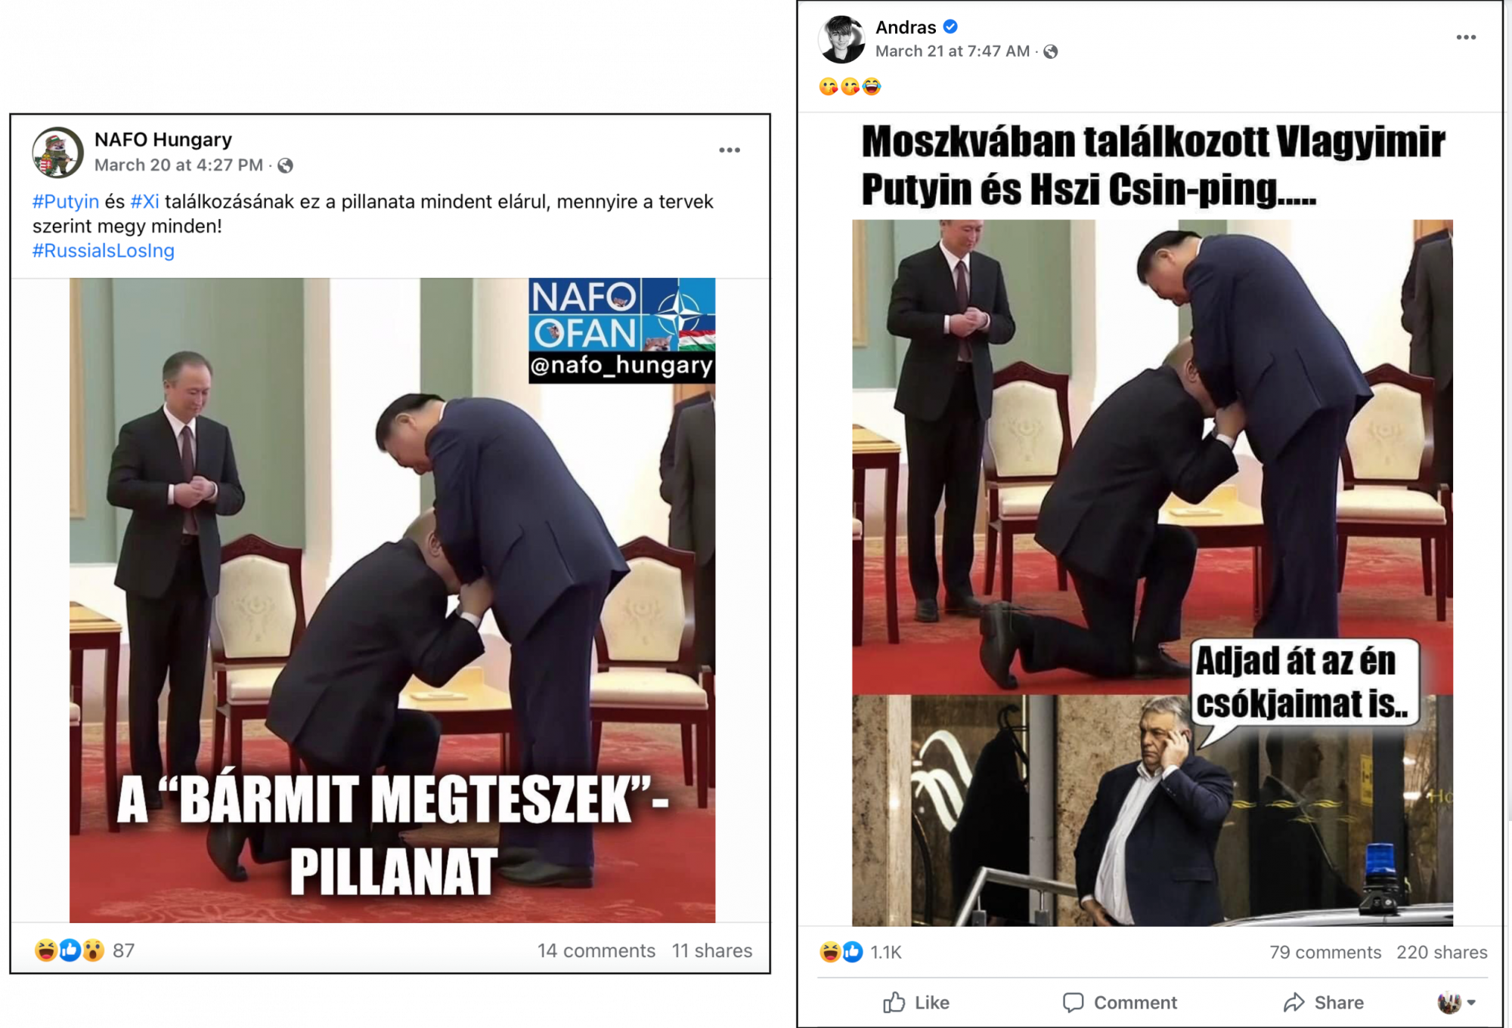Open Andras profile avatar
Image resolution: width=1512 pixels, height=1028 pixels.
coord(841,39)
